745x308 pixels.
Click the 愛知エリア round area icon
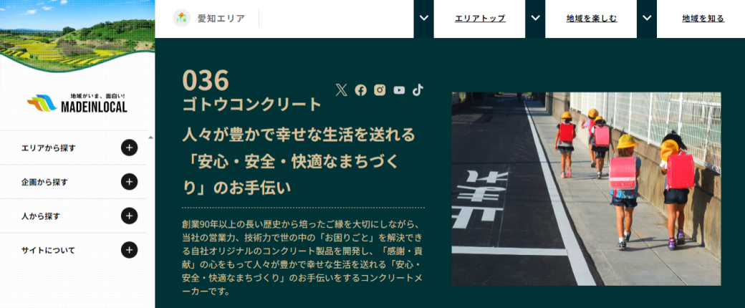182,18
